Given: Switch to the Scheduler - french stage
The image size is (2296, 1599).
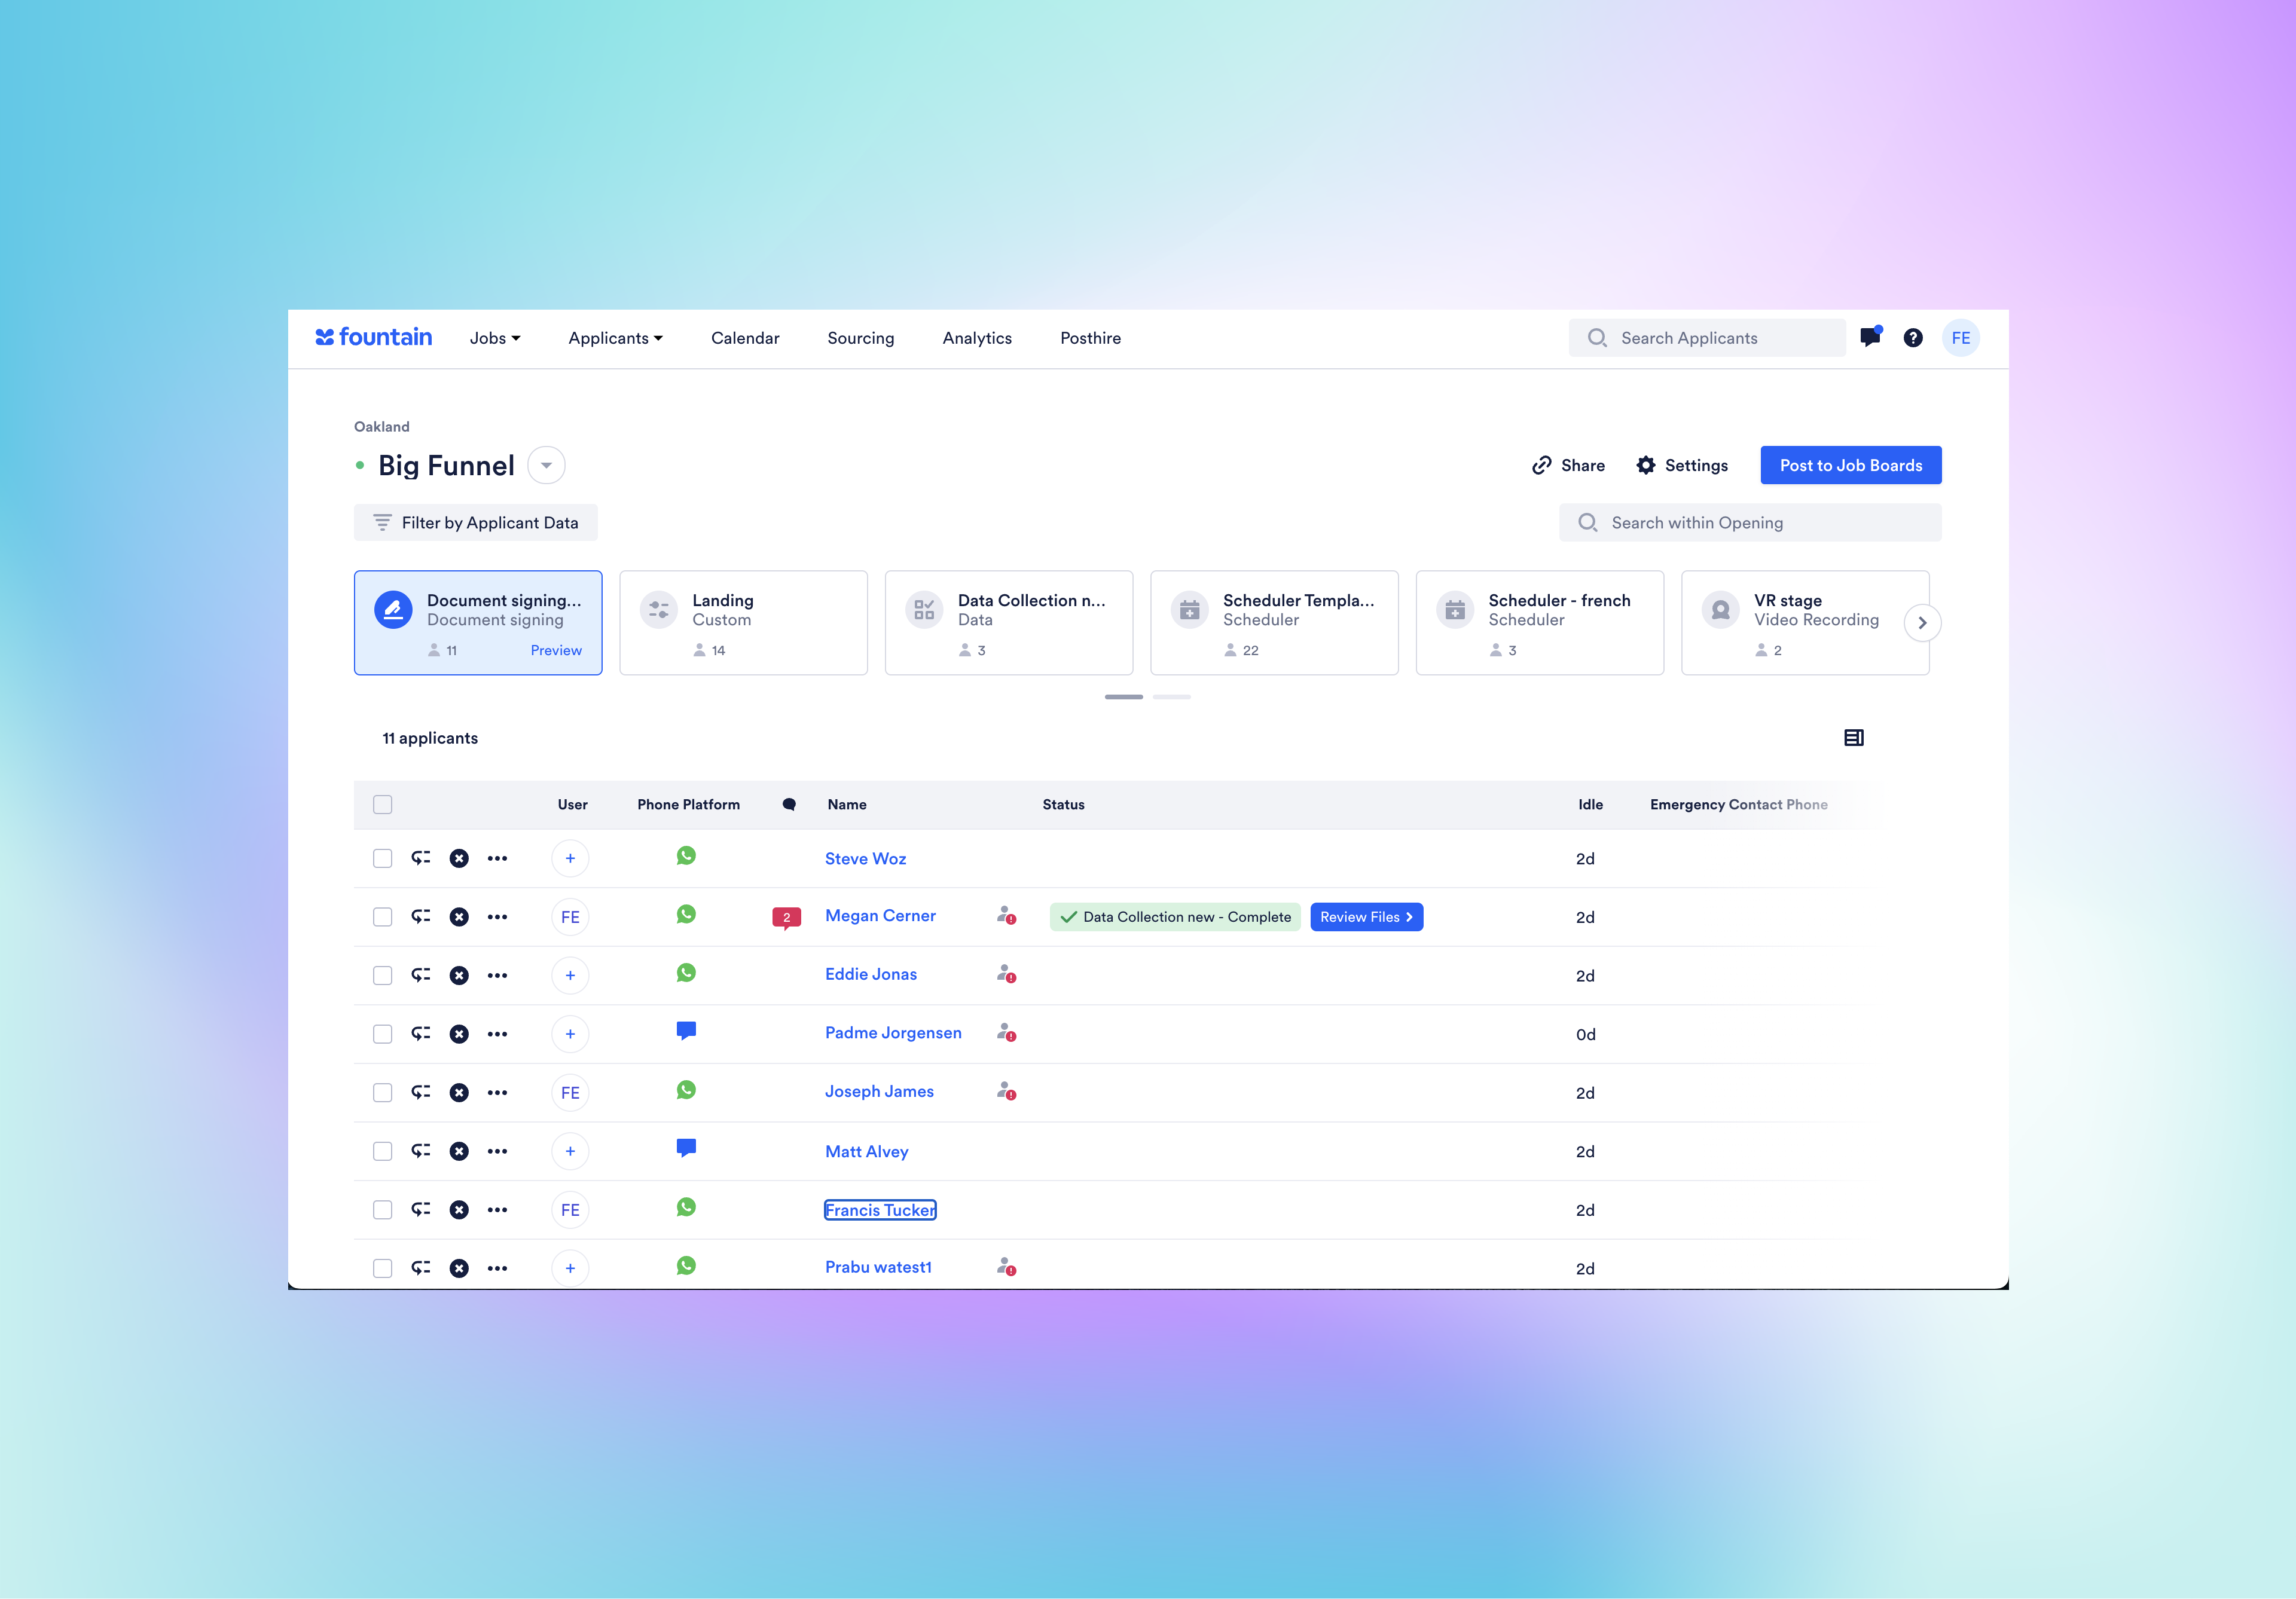Looking at the screenshot, I should coord(1539,622).
